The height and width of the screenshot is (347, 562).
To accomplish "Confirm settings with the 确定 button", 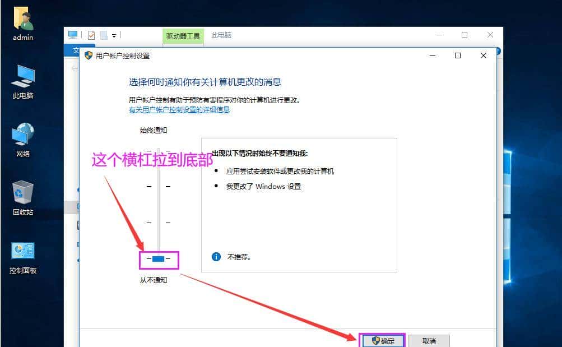I will click(384, 340).
